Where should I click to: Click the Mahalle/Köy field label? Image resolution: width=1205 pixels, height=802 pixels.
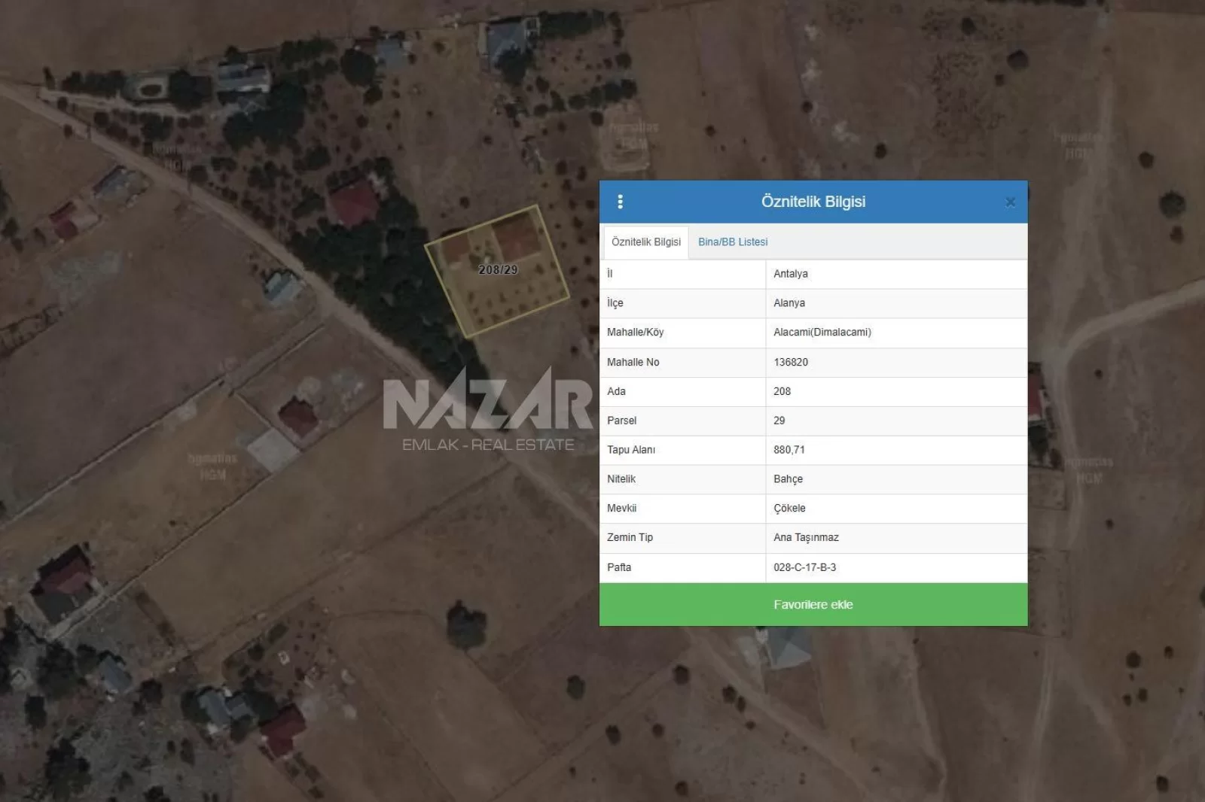635,333
